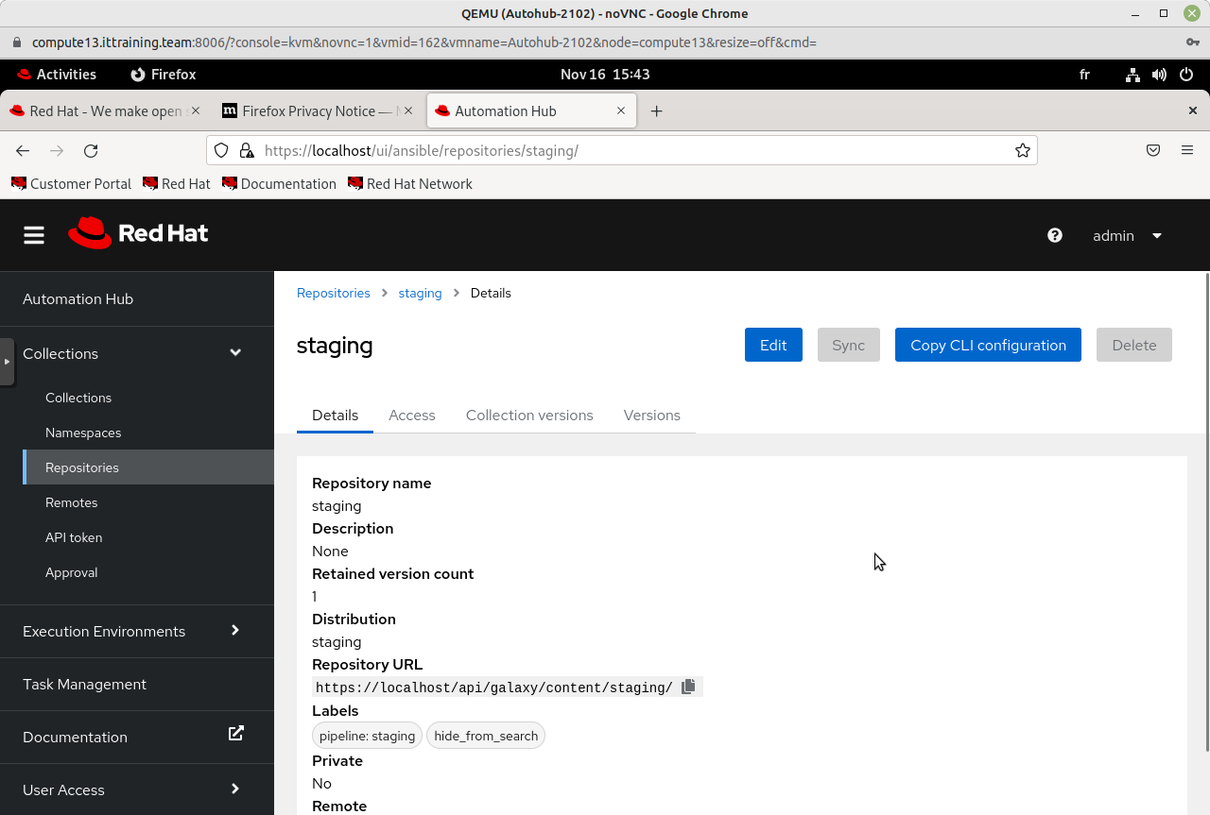Go back with the browser back arrow
Screen dimensions: 1210x815
(23, 150)
